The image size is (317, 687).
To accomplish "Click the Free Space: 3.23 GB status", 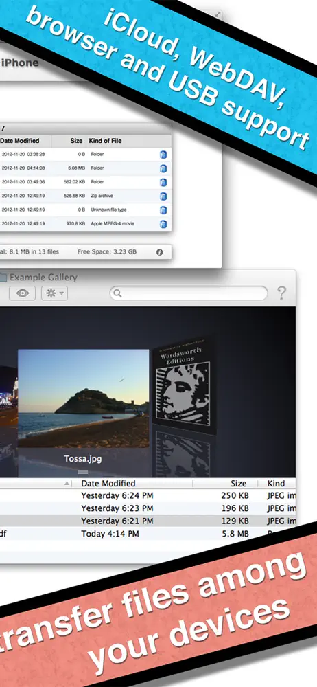I will point(107,252).
